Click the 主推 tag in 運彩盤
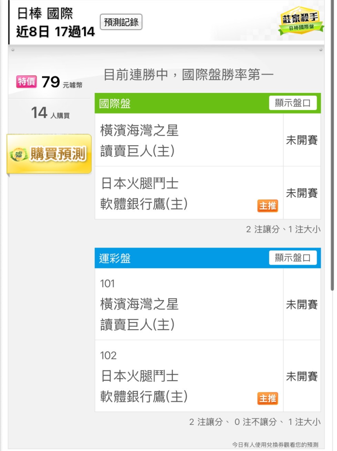 click(x=267, y=399)
